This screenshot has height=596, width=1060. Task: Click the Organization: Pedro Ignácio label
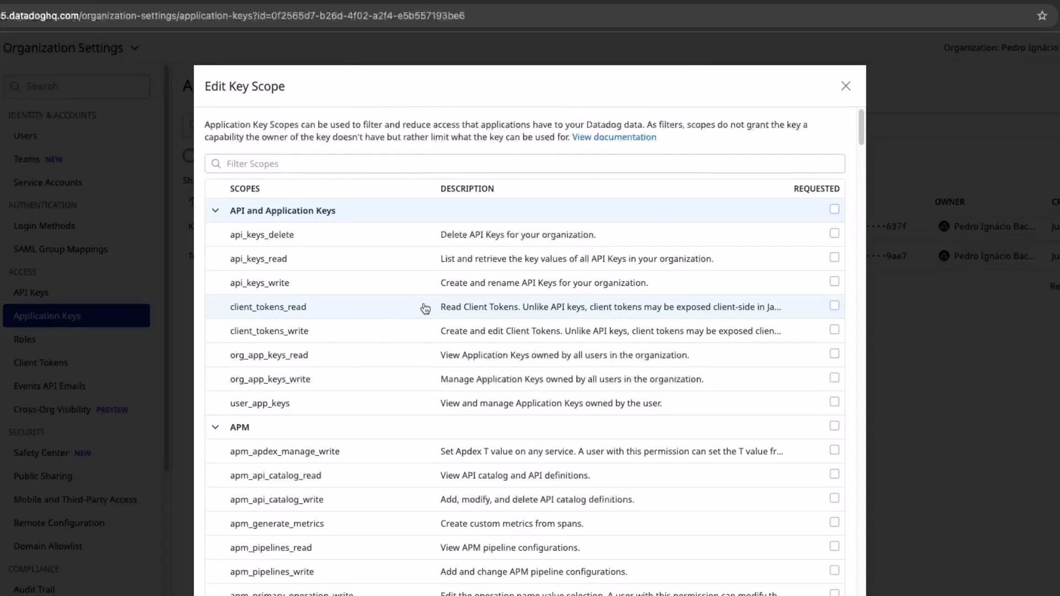pyautogui.click(x=1000, y=48)
